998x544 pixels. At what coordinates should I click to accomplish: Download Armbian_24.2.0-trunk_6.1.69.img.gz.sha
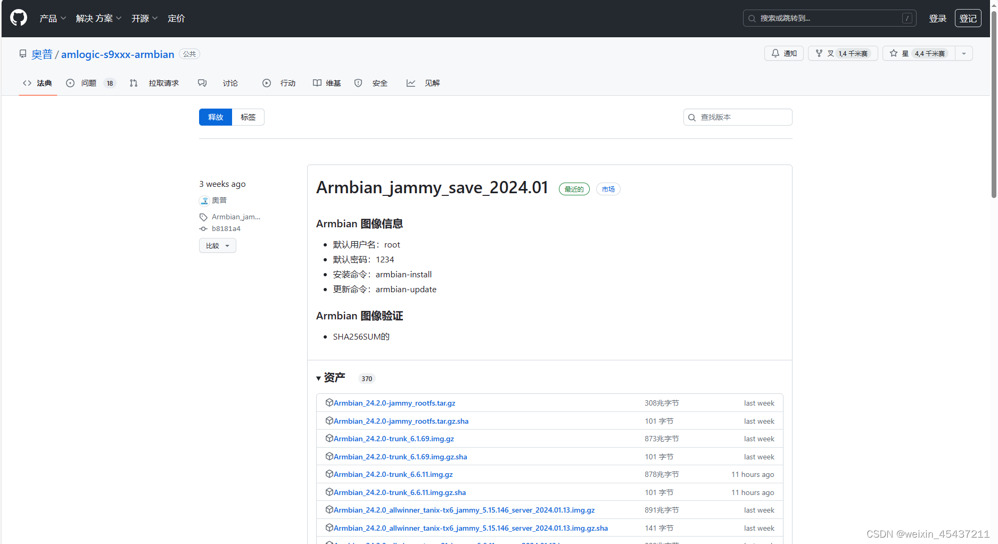[x=400, y=457]
